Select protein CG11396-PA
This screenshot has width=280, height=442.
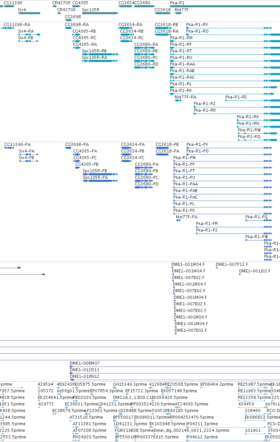[17, 145]
